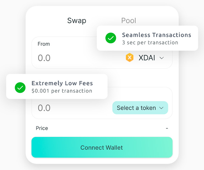Click the Extremely Low Fees green checkmark
204x170 pixels.
coord(20,87)
